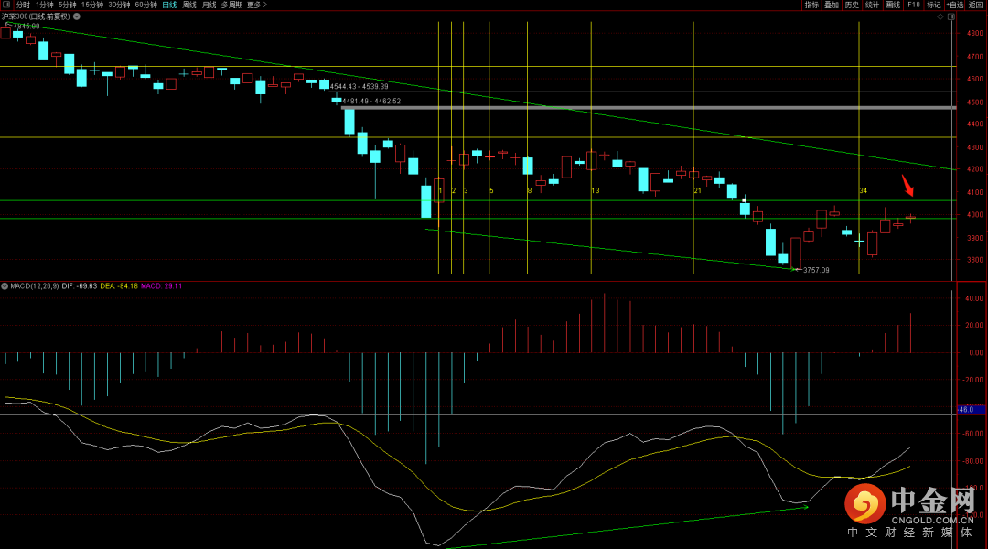
Task: Click the 3757.09 low price label
Action: pos(816,270)
